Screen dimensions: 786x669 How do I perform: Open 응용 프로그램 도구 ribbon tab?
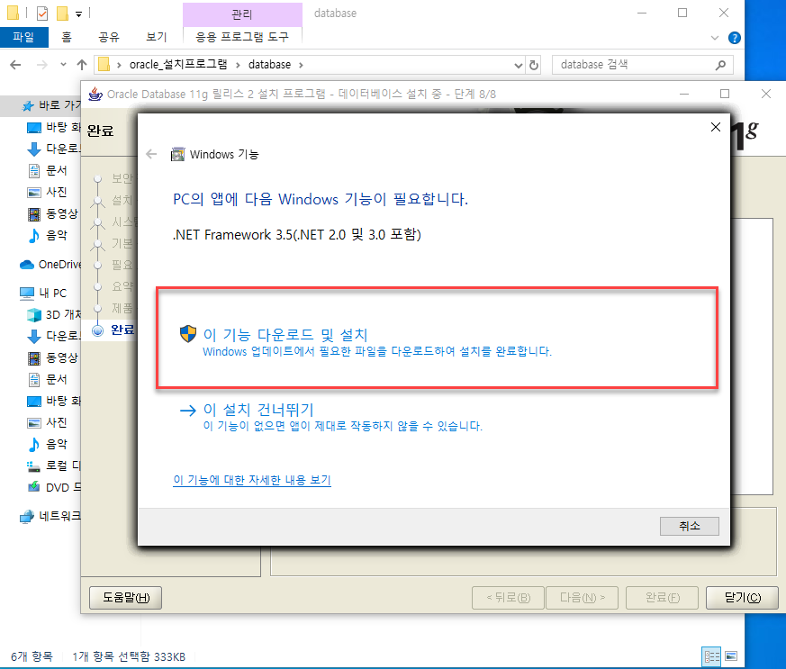(242, 37)
